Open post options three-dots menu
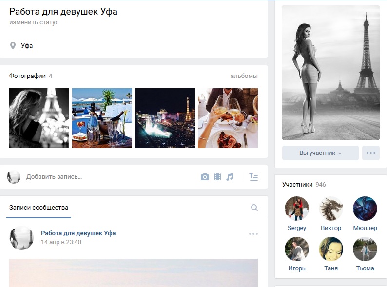Screen dimensions: 387x287 point(253,234)
